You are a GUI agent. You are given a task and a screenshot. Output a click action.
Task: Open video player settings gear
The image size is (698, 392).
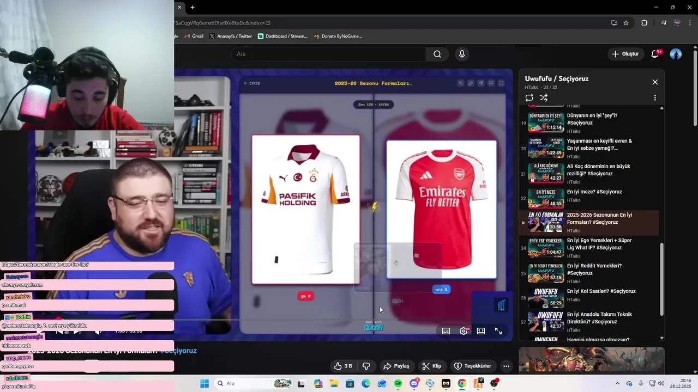[464, 331]
